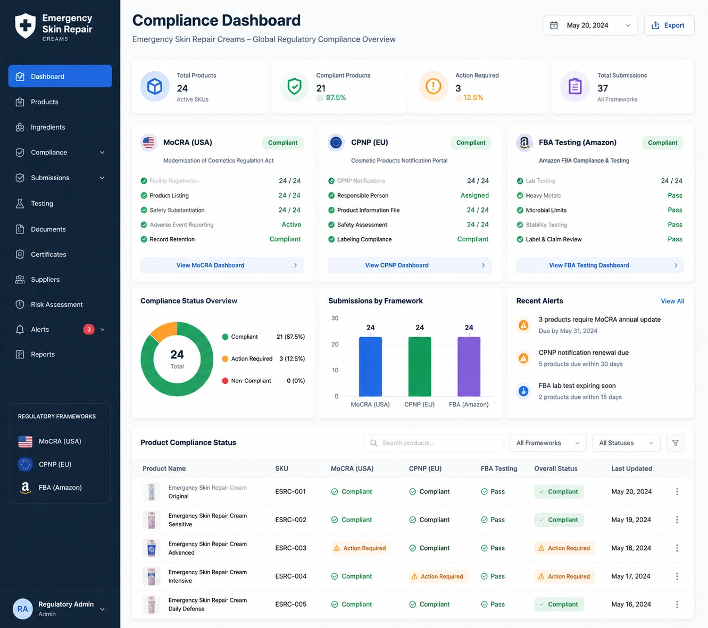708x628 pixels.
Task: Click the red Non-Compliant legend dot
Action: (225, 381)
